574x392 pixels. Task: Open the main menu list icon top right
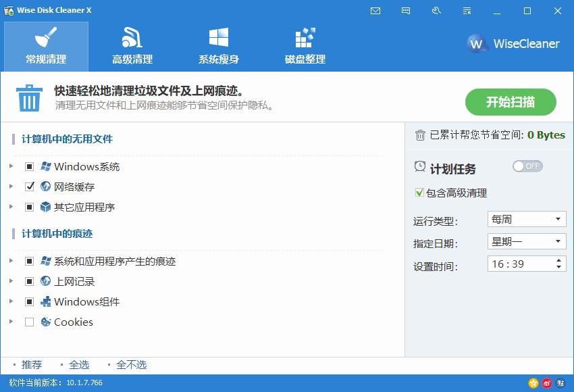coord(467,11)
